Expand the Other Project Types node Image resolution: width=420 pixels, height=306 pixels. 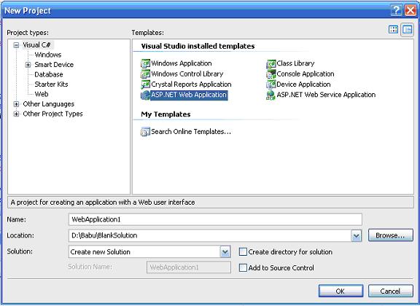coord(16,114)
